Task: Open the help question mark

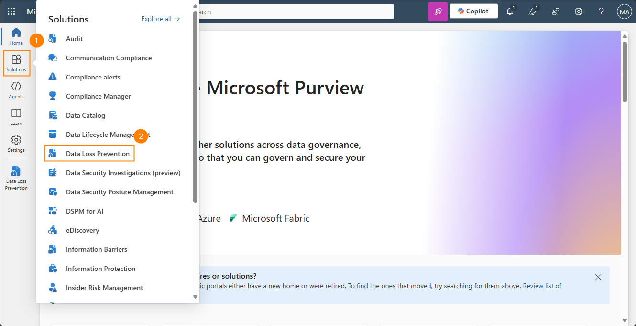Action: (602, 11)
